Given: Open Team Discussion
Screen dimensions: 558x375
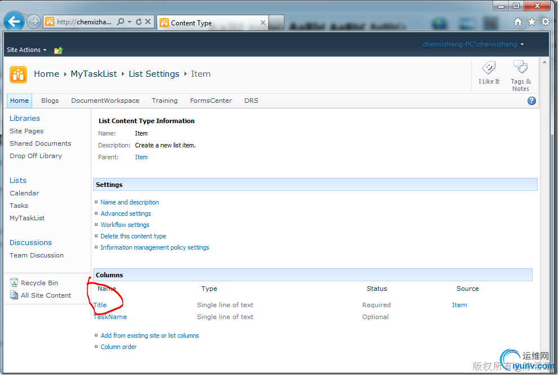Looking at the screenshot, I should (x=37, y=255).
